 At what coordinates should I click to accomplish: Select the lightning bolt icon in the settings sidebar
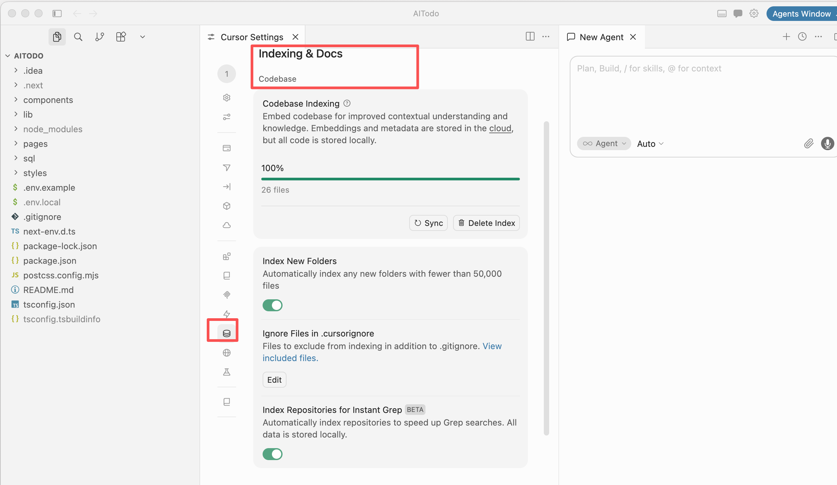click(227, 314)
